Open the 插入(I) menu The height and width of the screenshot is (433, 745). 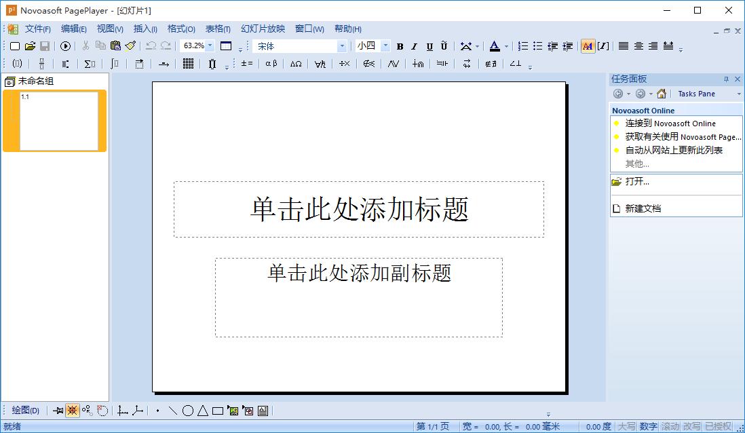pos(145,29)
